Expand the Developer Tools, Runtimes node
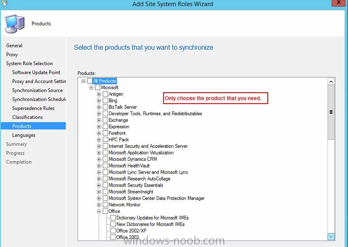Viewport: 348px width, 247px height. point(99,114)
